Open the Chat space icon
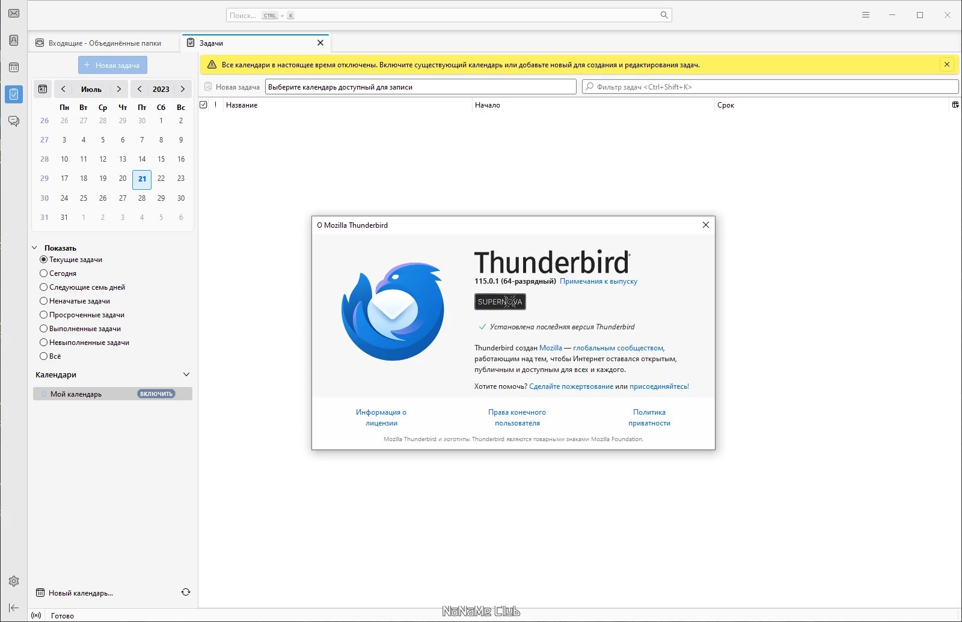 point(14,121)
